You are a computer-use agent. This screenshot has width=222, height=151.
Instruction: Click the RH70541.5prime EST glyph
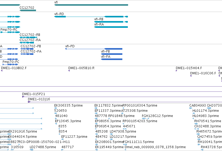(196, 124)
